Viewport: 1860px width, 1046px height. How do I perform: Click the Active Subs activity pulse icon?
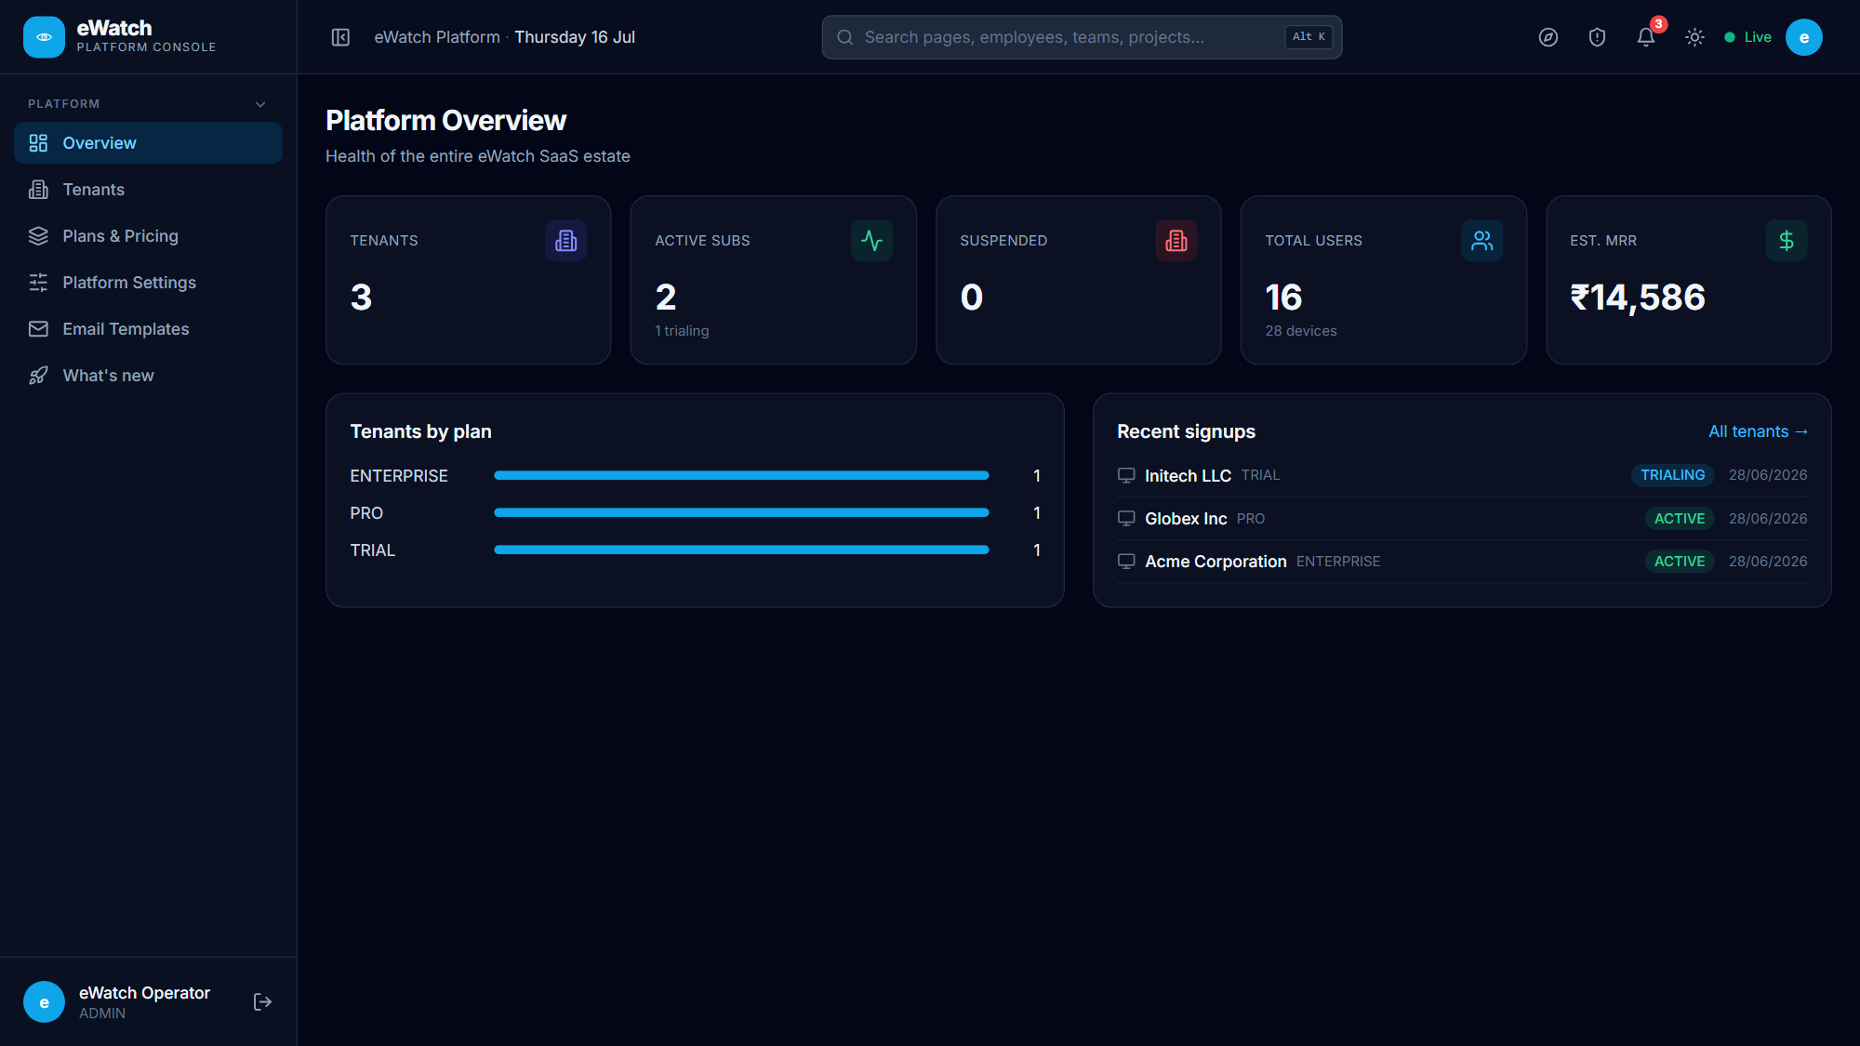871,241
